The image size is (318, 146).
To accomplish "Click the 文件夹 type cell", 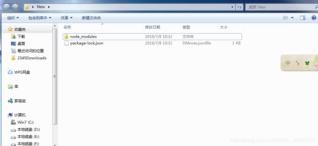I will point(188,37).
